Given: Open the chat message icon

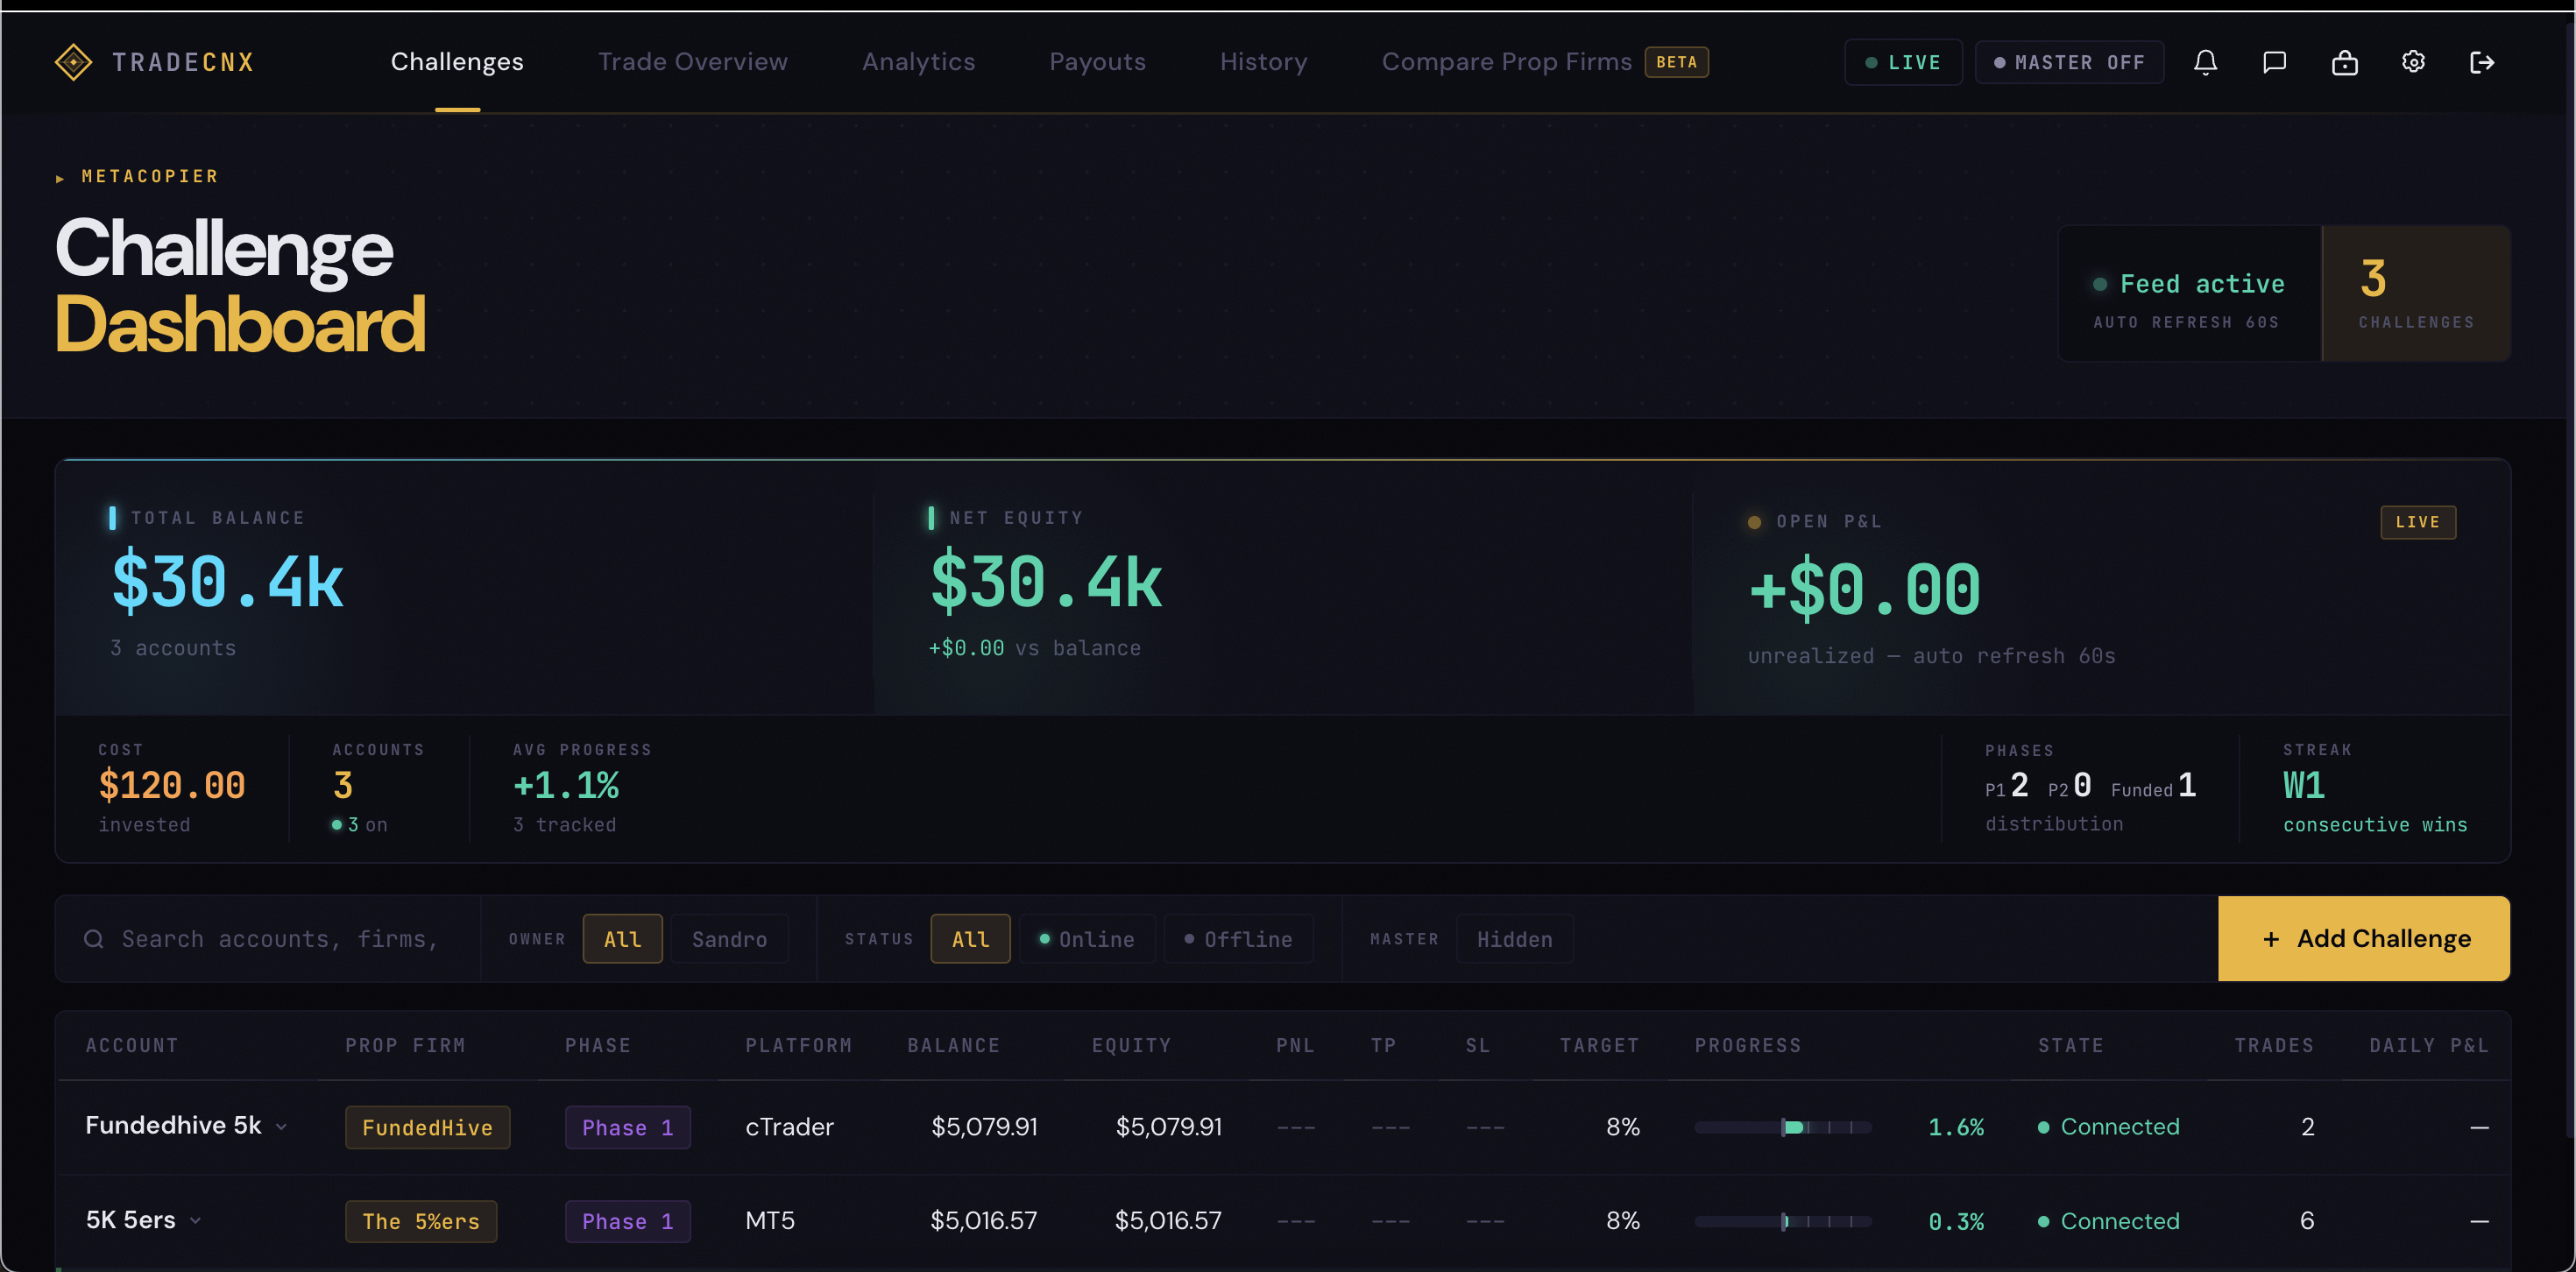Looking at the screenshot, I should pos(2274,62).
